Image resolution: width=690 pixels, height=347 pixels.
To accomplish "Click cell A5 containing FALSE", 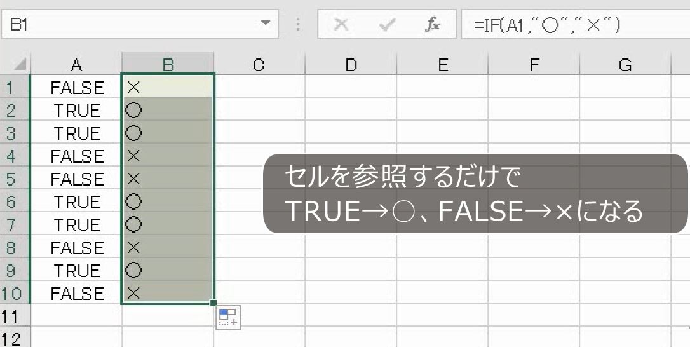I will (76, 177).
